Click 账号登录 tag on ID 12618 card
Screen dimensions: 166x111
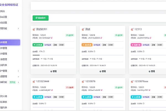click(97, 45)
